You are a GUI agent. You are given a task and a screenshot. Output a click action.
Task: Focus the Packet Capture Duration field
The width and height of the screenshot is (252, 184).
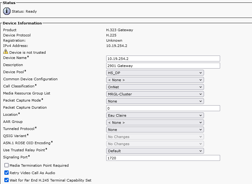pos(163,108)
